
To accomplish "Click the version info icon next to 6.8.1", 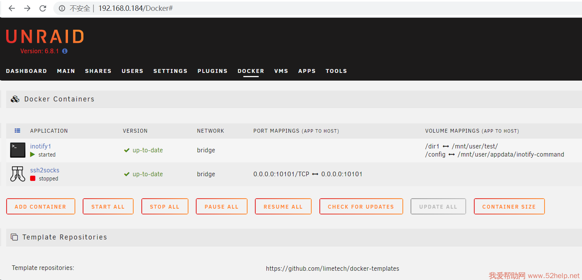I will 65,51.
